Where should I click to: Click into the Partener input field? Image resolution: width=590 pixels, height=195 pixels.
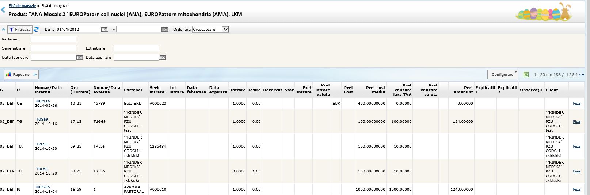point(53,39)
